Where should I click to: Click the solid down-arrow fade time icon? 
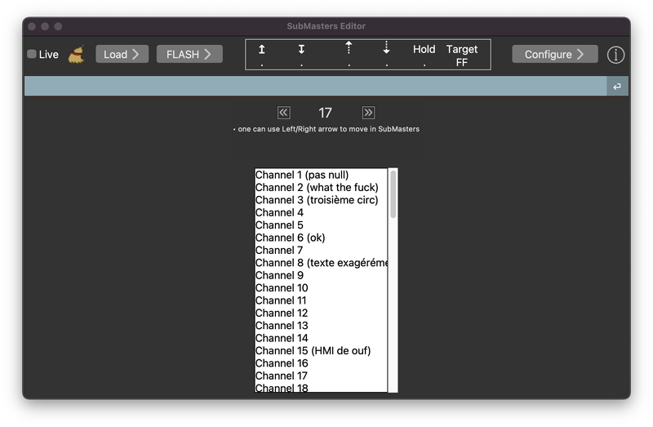[301, 50]
